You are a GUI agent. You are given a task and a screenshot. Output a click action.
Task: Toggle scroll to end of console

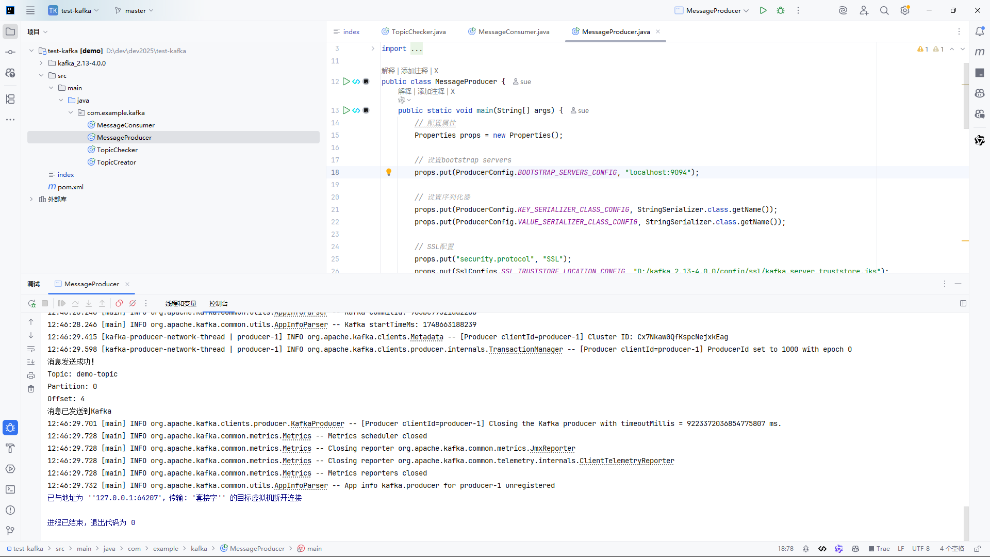[31, 362]
